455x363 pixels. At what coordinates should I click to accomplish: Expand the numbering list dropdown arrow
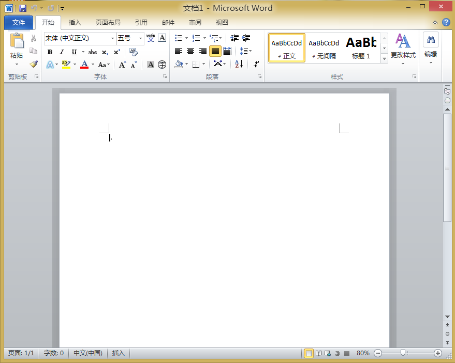point(204,38)
